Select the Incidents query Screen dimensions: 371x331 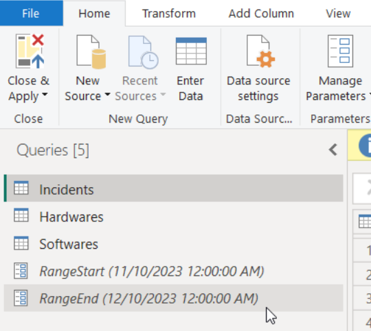173,188
